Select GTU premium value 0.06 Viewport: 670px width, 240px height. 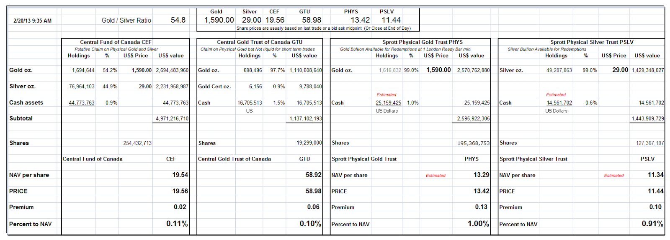coord(313,207)
